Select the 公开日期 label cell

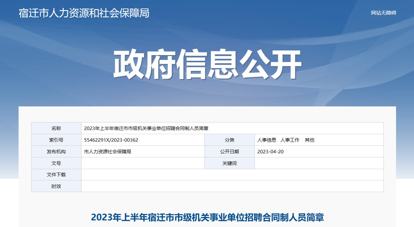point(230,151)
